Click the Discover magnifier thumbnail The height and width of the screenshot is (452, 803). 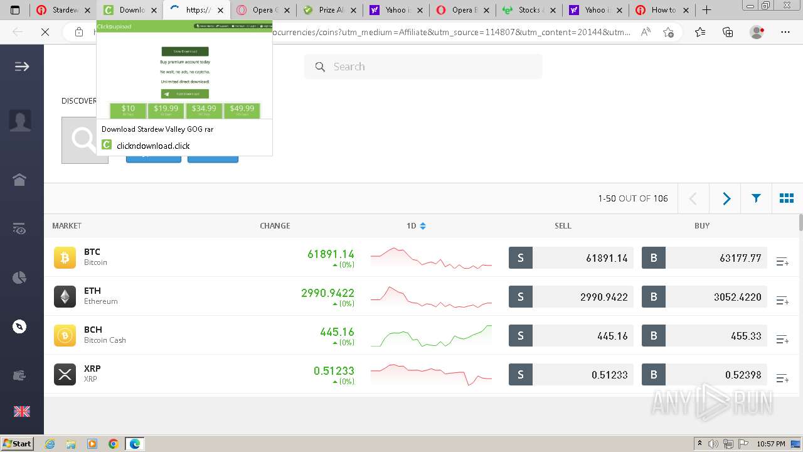(x=85, y=140)
